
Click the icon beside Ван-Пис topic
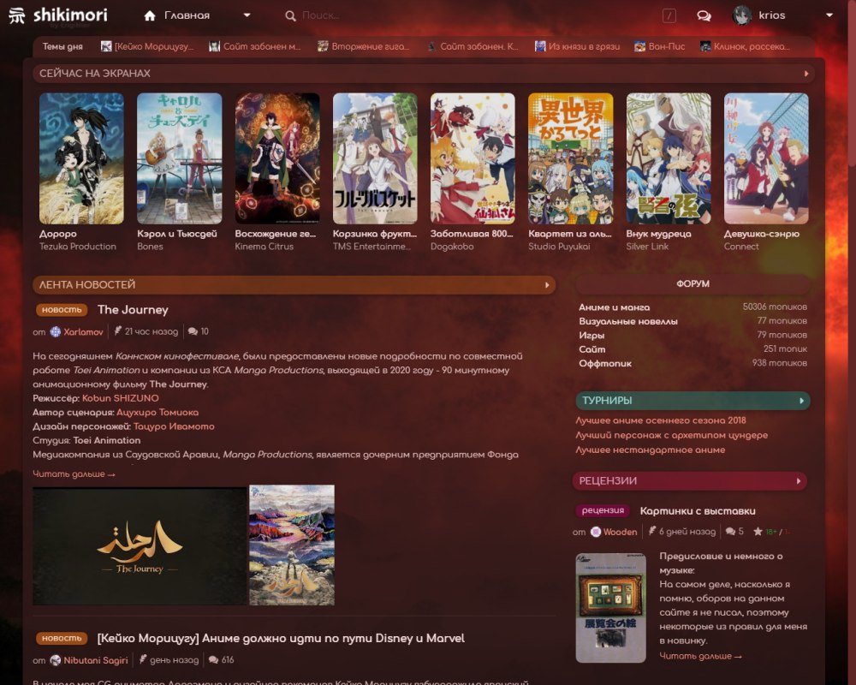click(639, 46)
